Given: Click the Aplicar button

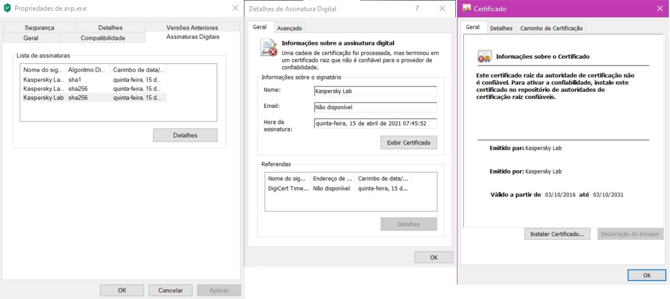Looking at the screenshot, I should (x=219, y=291).
